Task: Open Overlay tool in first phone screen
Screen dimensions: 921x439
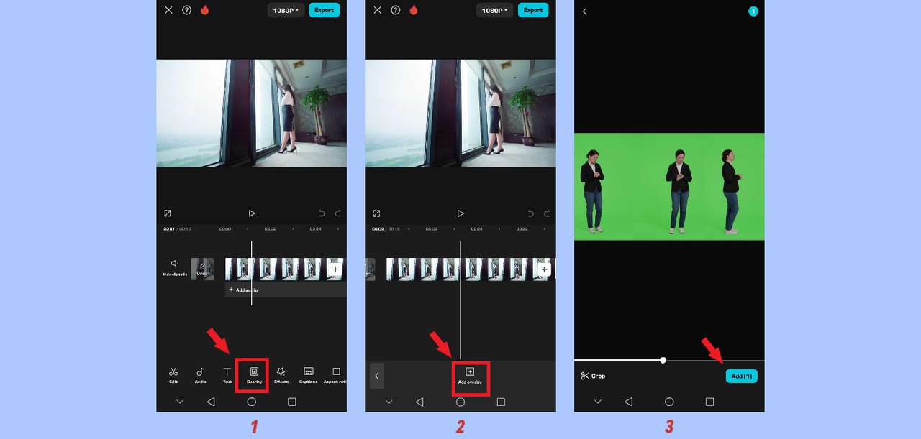Action: [x=254, y=375]
